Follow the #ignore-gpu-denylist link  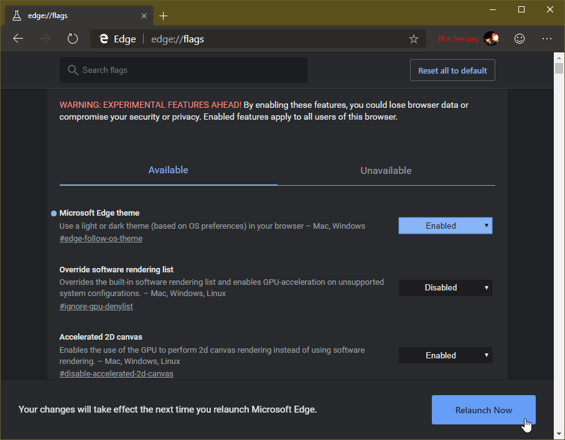[96, 306]
